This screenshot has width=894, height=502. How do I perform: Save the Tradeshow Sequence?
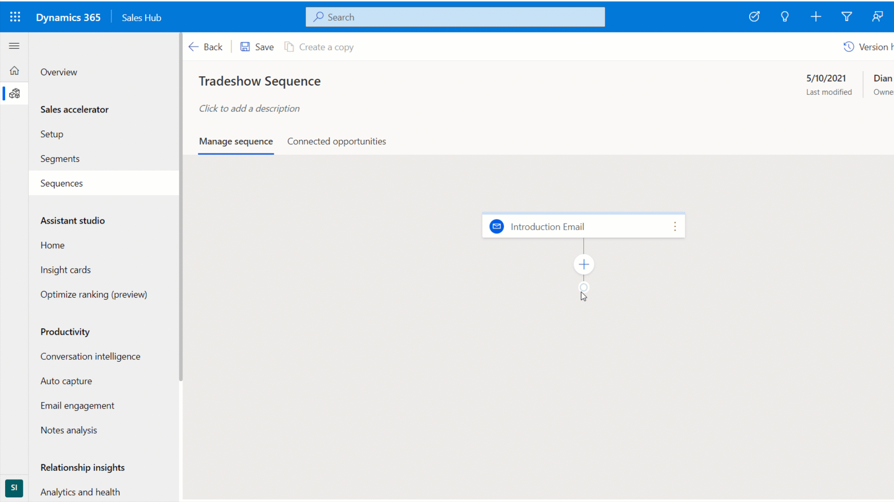pos(257,47)
